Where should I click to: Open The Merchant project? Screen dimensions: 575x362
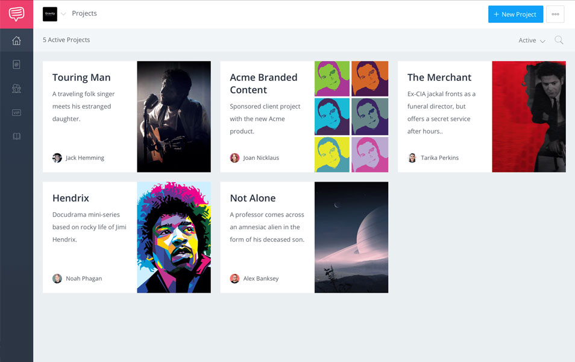click(x=440, y=77)
